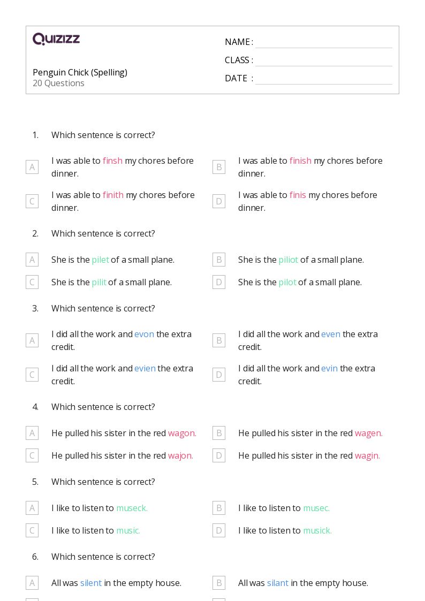Click the NAME input line
Image resolution: width=425 pixels, height=601 pixels.
[323, 43]
